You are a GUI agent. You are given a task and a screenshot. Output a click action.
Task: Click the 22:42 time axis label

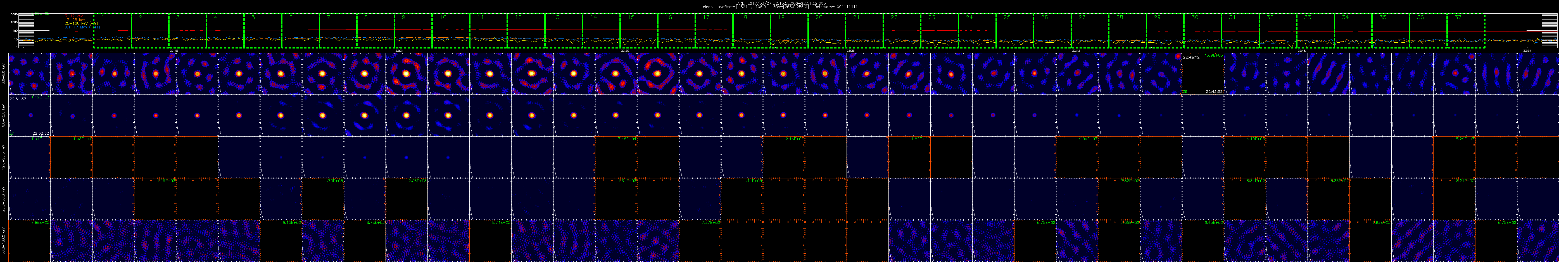click(x=1076, y=51)
